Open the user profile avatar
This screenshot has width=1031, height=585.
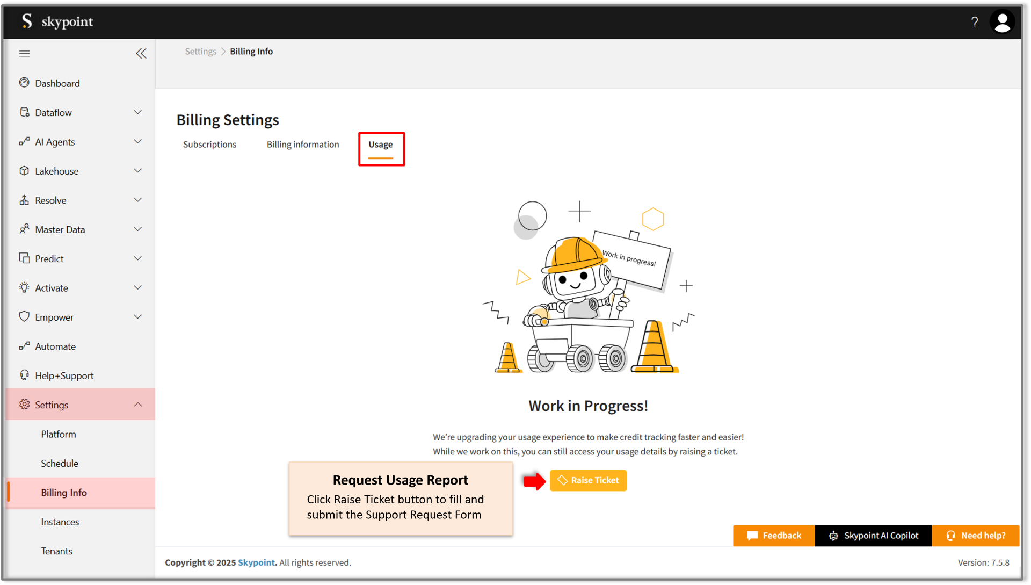point(1002,22)
